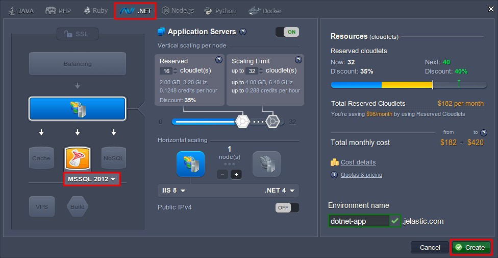498x258 pixels.
Task: Click the Cost details coins icon
Action: point(334,162)
